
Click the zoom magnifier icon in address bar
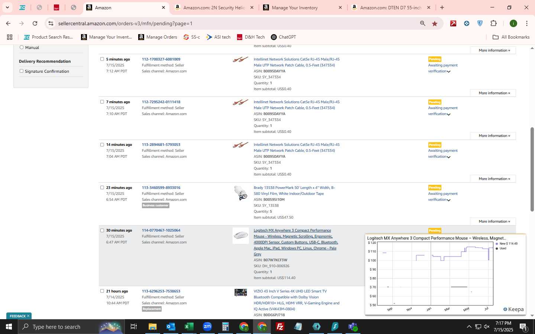click(x=422, y=23)
